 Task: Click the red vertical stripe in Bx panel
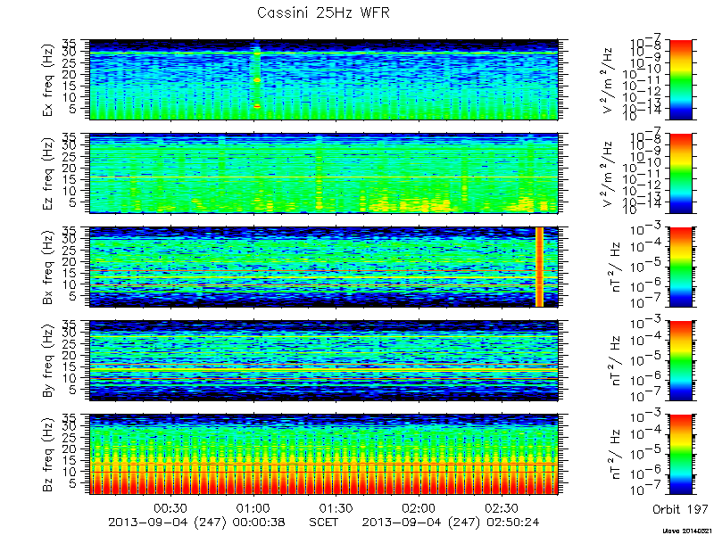pyautogui.click(x=539, y=267)
